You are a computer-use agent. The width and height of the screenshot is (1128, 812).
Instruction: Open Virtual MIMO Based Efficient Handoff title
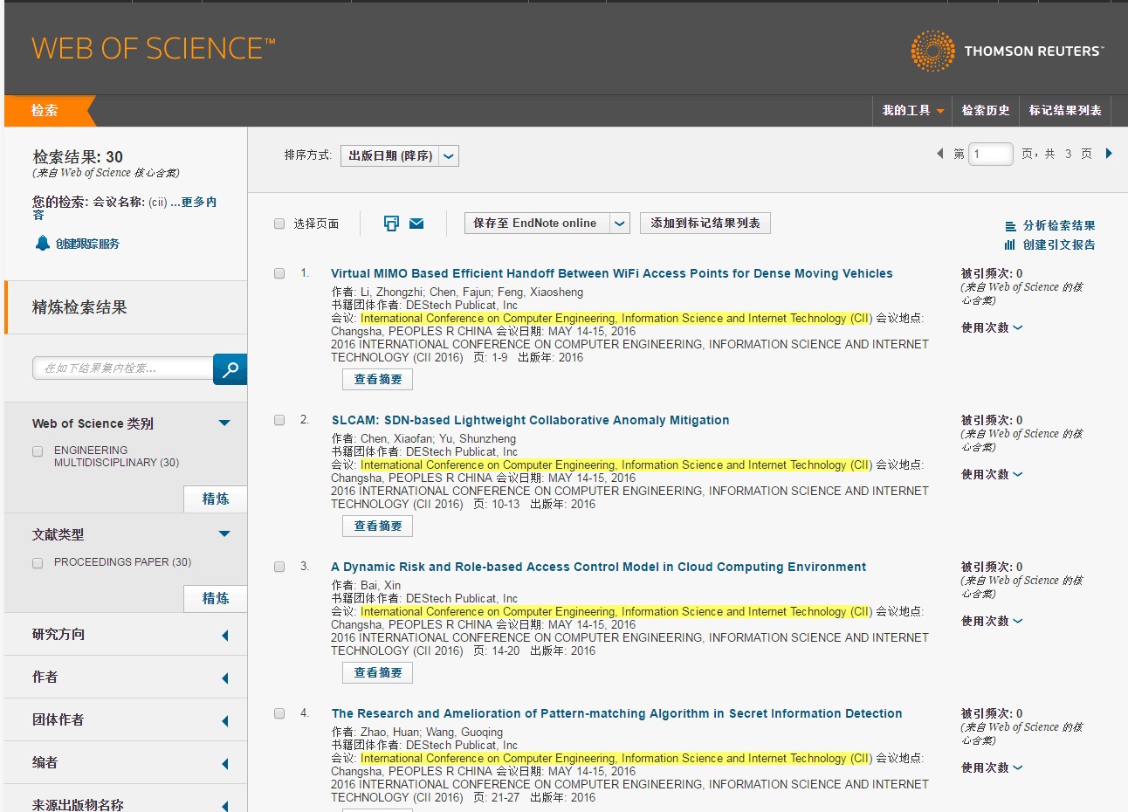[x=611, y=273]
